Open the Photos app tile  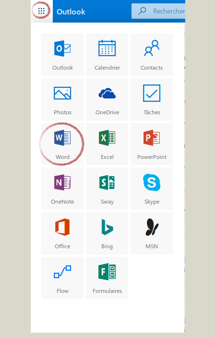coord(62,99)
